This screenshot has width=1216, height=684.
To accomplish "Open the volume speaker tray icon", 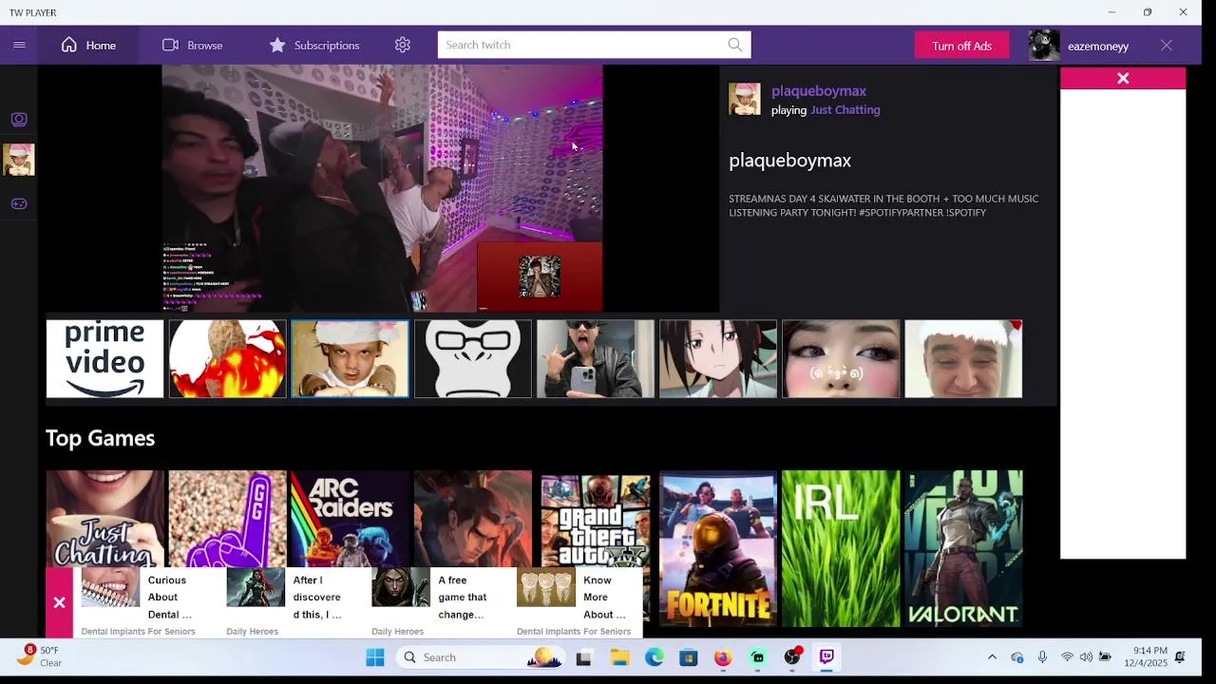I will point(1086,657).
